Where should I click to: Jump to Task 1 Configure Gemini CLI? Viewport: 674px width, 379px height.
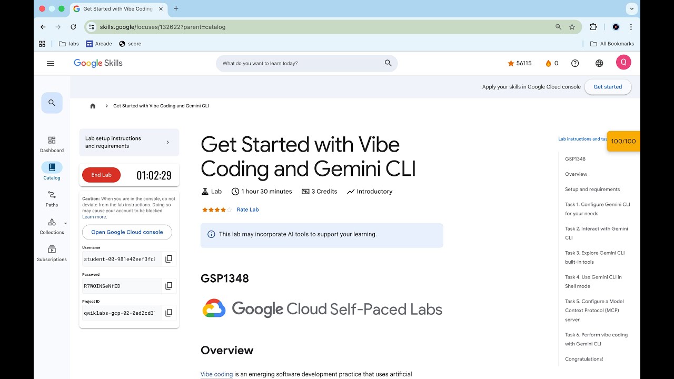598,209
